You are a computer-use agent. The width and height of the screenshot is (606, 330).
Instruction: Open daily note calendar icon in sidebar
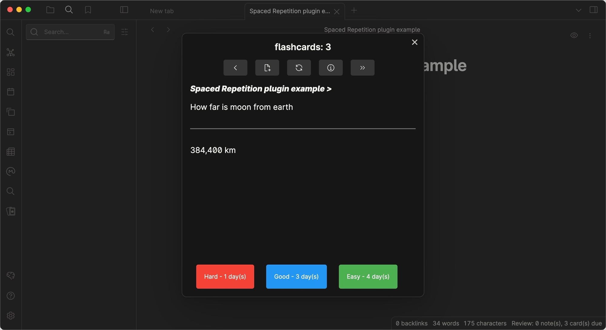point(11,92)
